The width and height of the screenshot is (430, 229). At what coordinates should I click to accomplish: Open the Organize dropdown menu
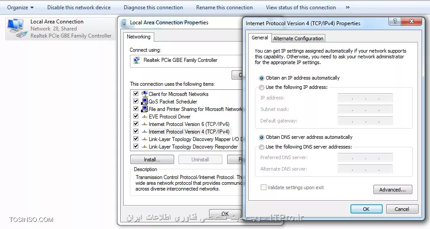pyautogui.click(x=20, y=8)
